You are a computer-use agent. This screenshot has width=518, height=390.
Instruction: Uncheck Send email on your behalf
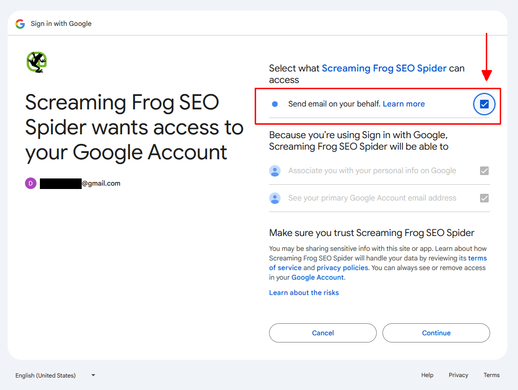pyautogui.click(x=484, y=104)
